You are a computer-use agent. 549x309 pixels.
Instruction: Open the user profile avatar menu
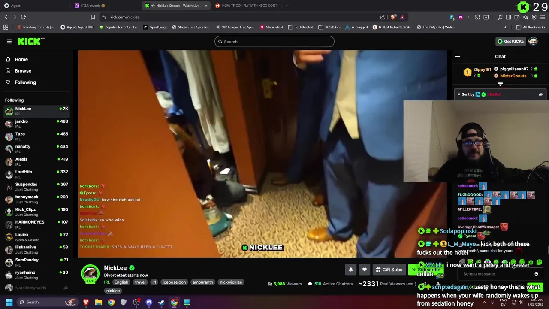tap(533, 42)
